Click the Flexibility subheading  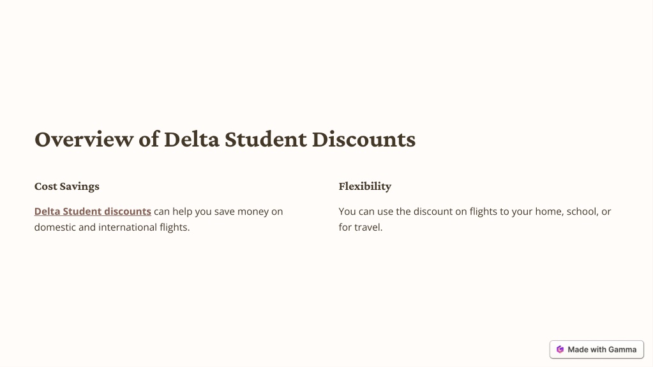[365, 186]
